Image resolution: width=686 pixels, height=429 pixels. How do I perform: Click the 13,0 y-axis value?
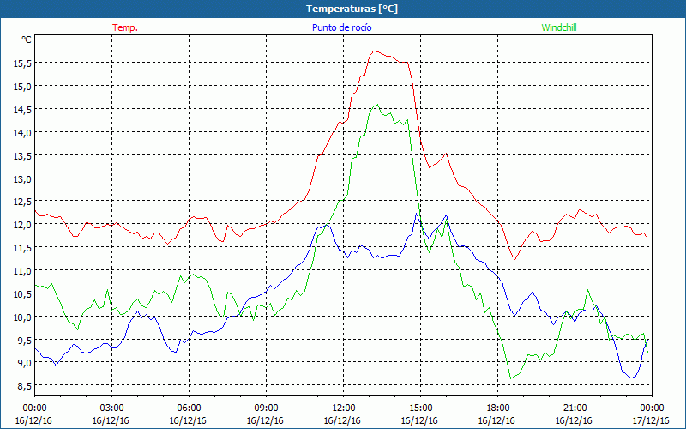click(22, 179)
